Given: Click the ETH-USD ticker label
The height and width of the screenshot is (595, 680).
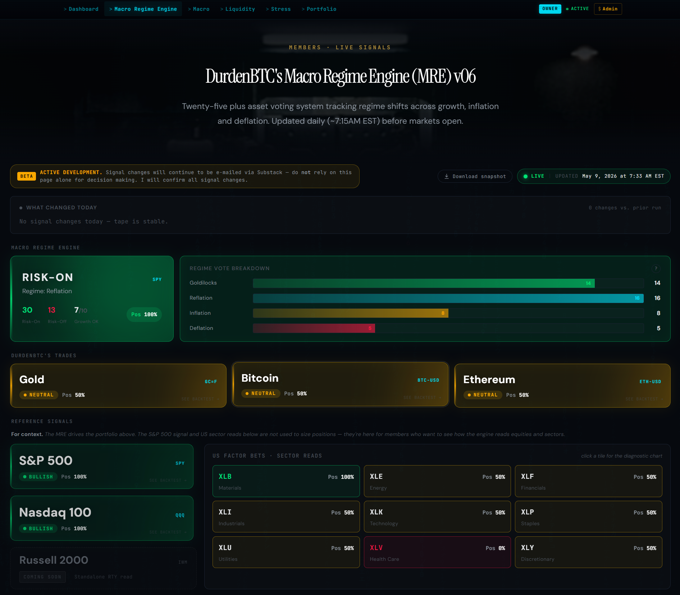Looking at the screenshot, I should 650,382.
